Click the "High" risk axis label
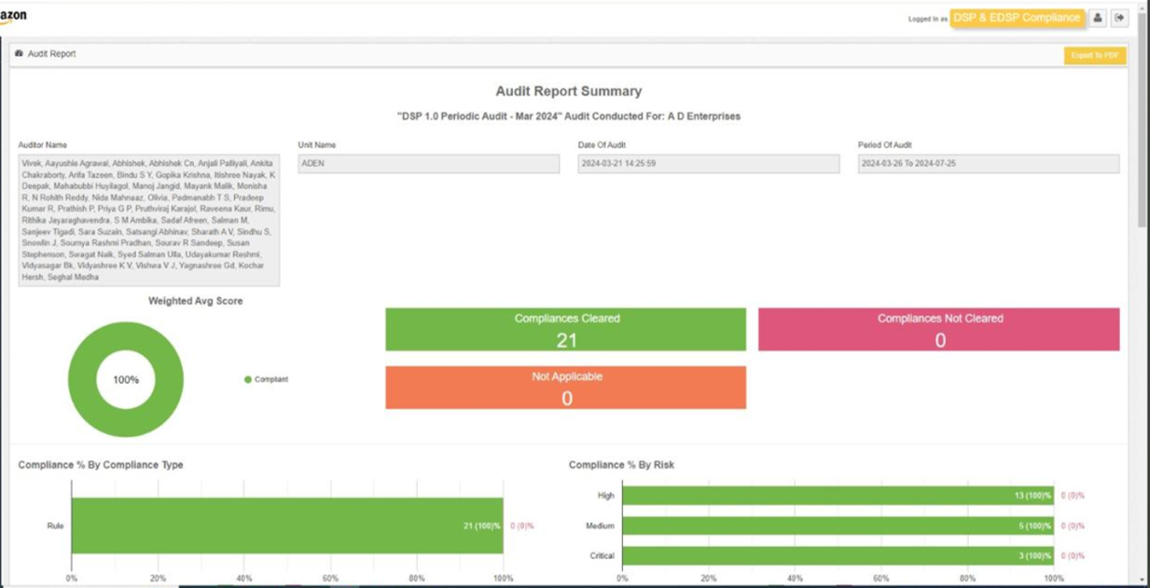The height and width of the screenshot is (588, 1150). [606, 496]
